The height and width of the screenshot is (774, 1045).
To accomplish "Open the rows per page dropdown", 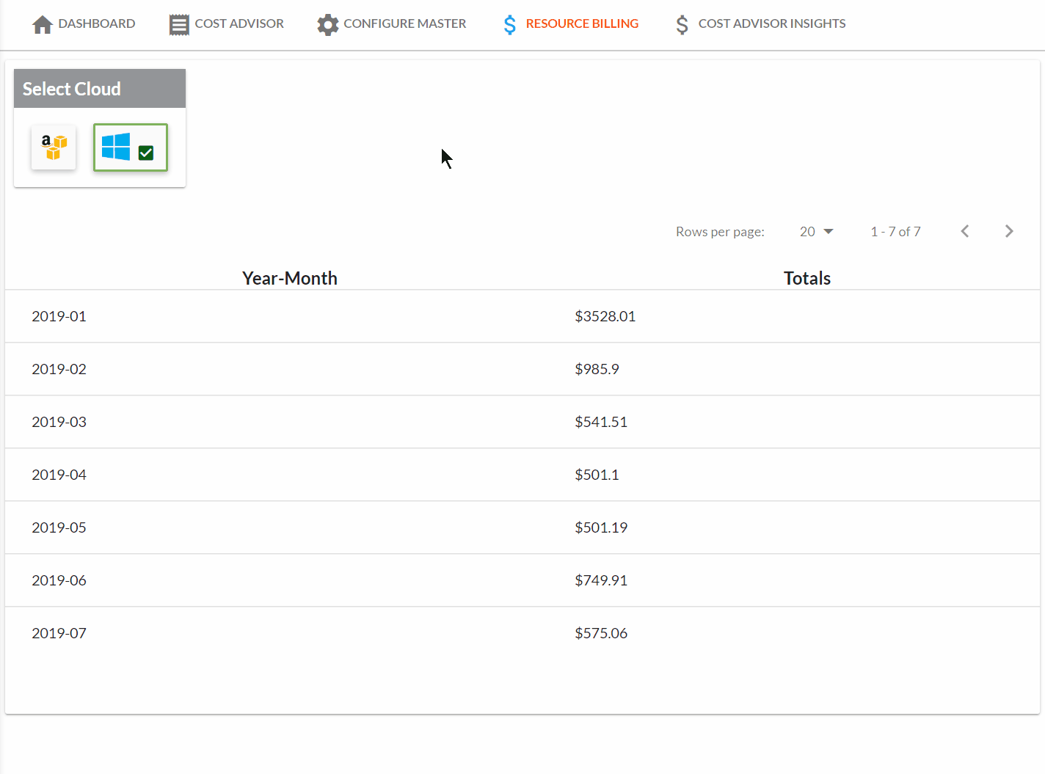I will (x=816, y=231).
